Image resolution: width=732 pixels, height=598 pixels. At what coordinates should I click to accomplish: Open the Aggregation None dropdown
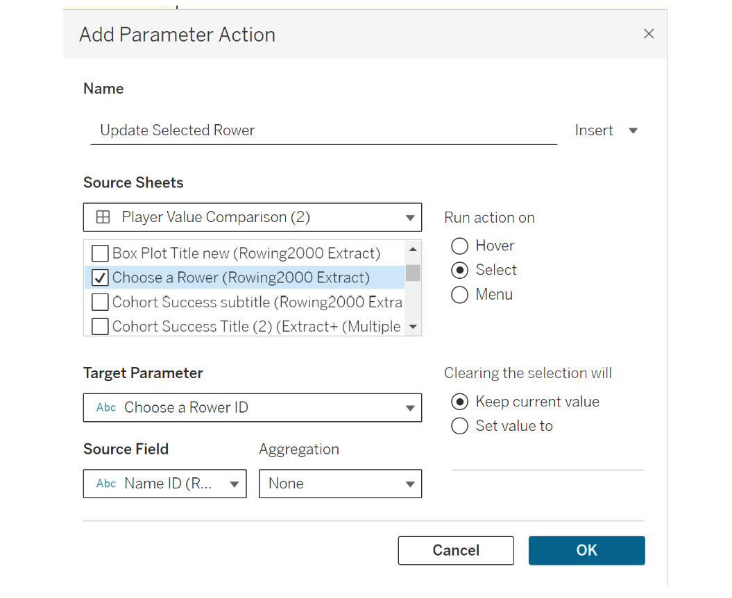point(340,484)
